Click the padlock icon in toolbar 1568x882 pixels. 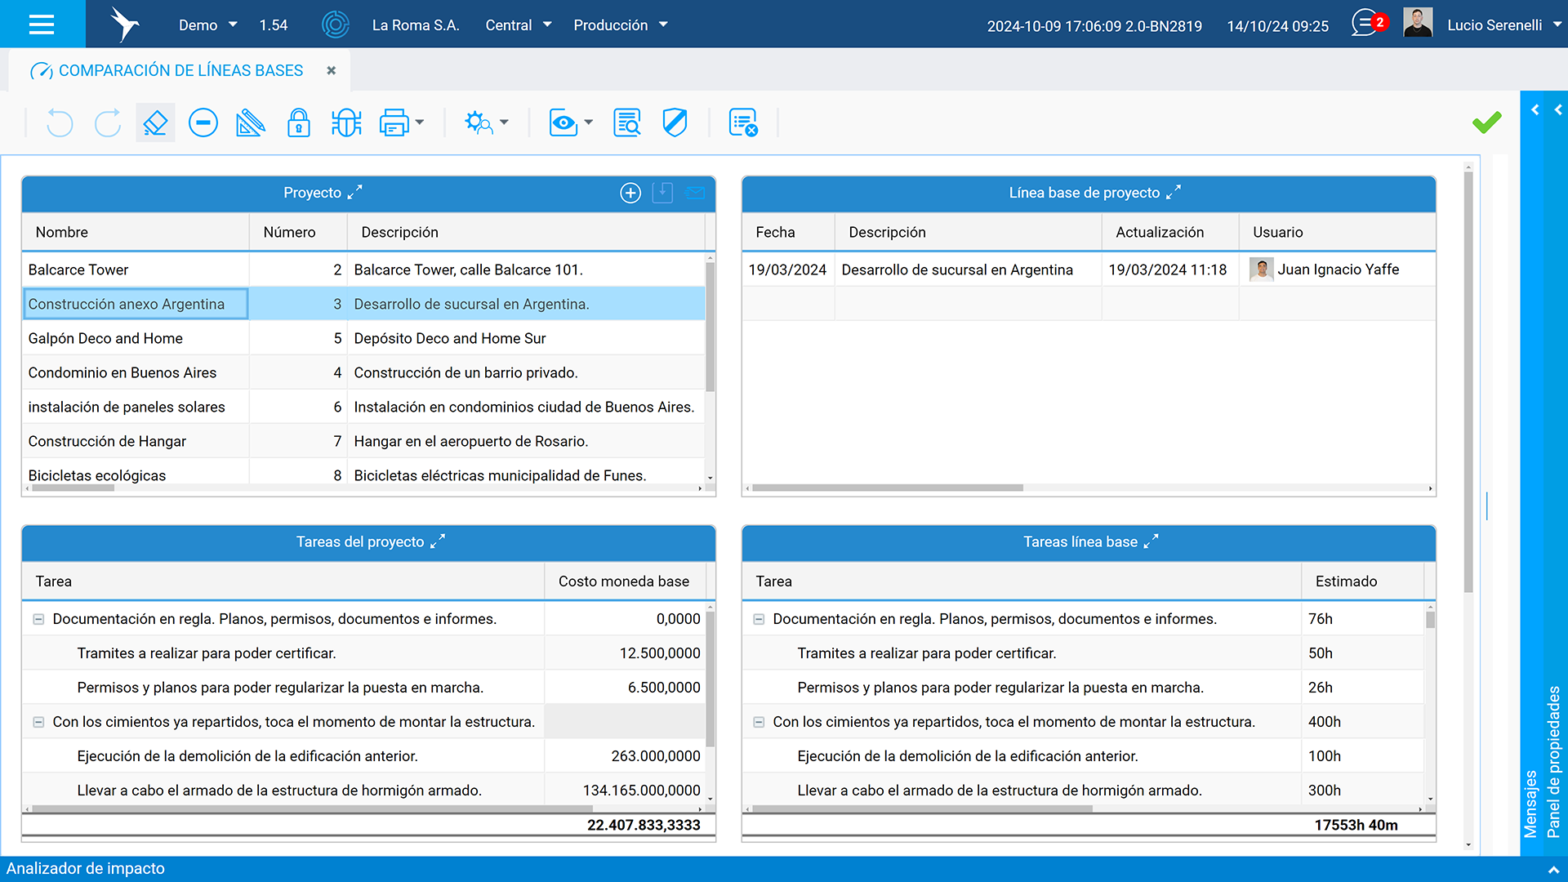pos(298,123)
